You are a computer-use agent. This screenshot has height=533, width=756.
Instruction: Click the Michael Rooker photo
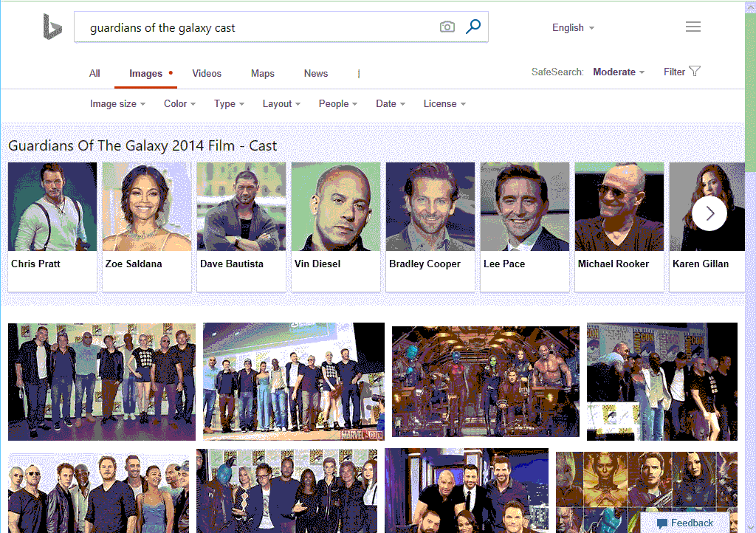(619, 206)
